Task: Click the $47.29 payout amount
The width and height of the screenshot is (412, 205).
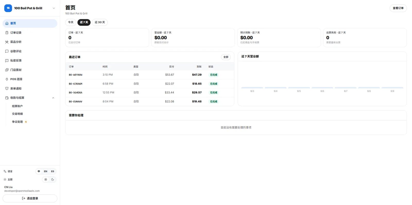Action: [x=197, y=75]
